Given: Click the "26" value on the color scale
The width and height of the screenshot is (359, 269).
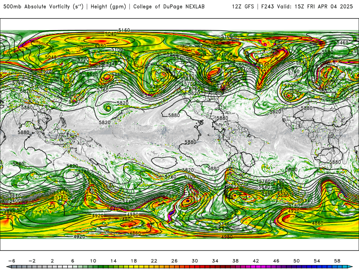Looking at the screenshot, I should pos(175,261).
